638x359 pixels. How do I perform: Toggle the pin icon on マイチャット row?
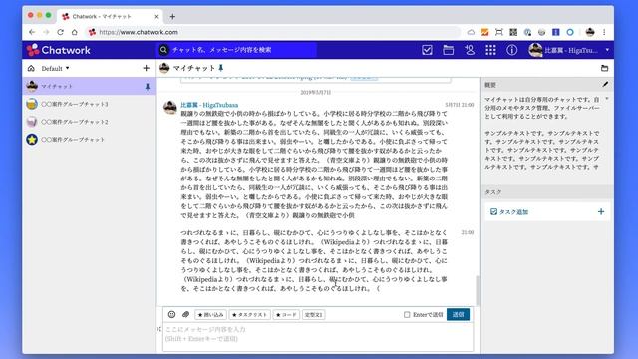(148, 87)
